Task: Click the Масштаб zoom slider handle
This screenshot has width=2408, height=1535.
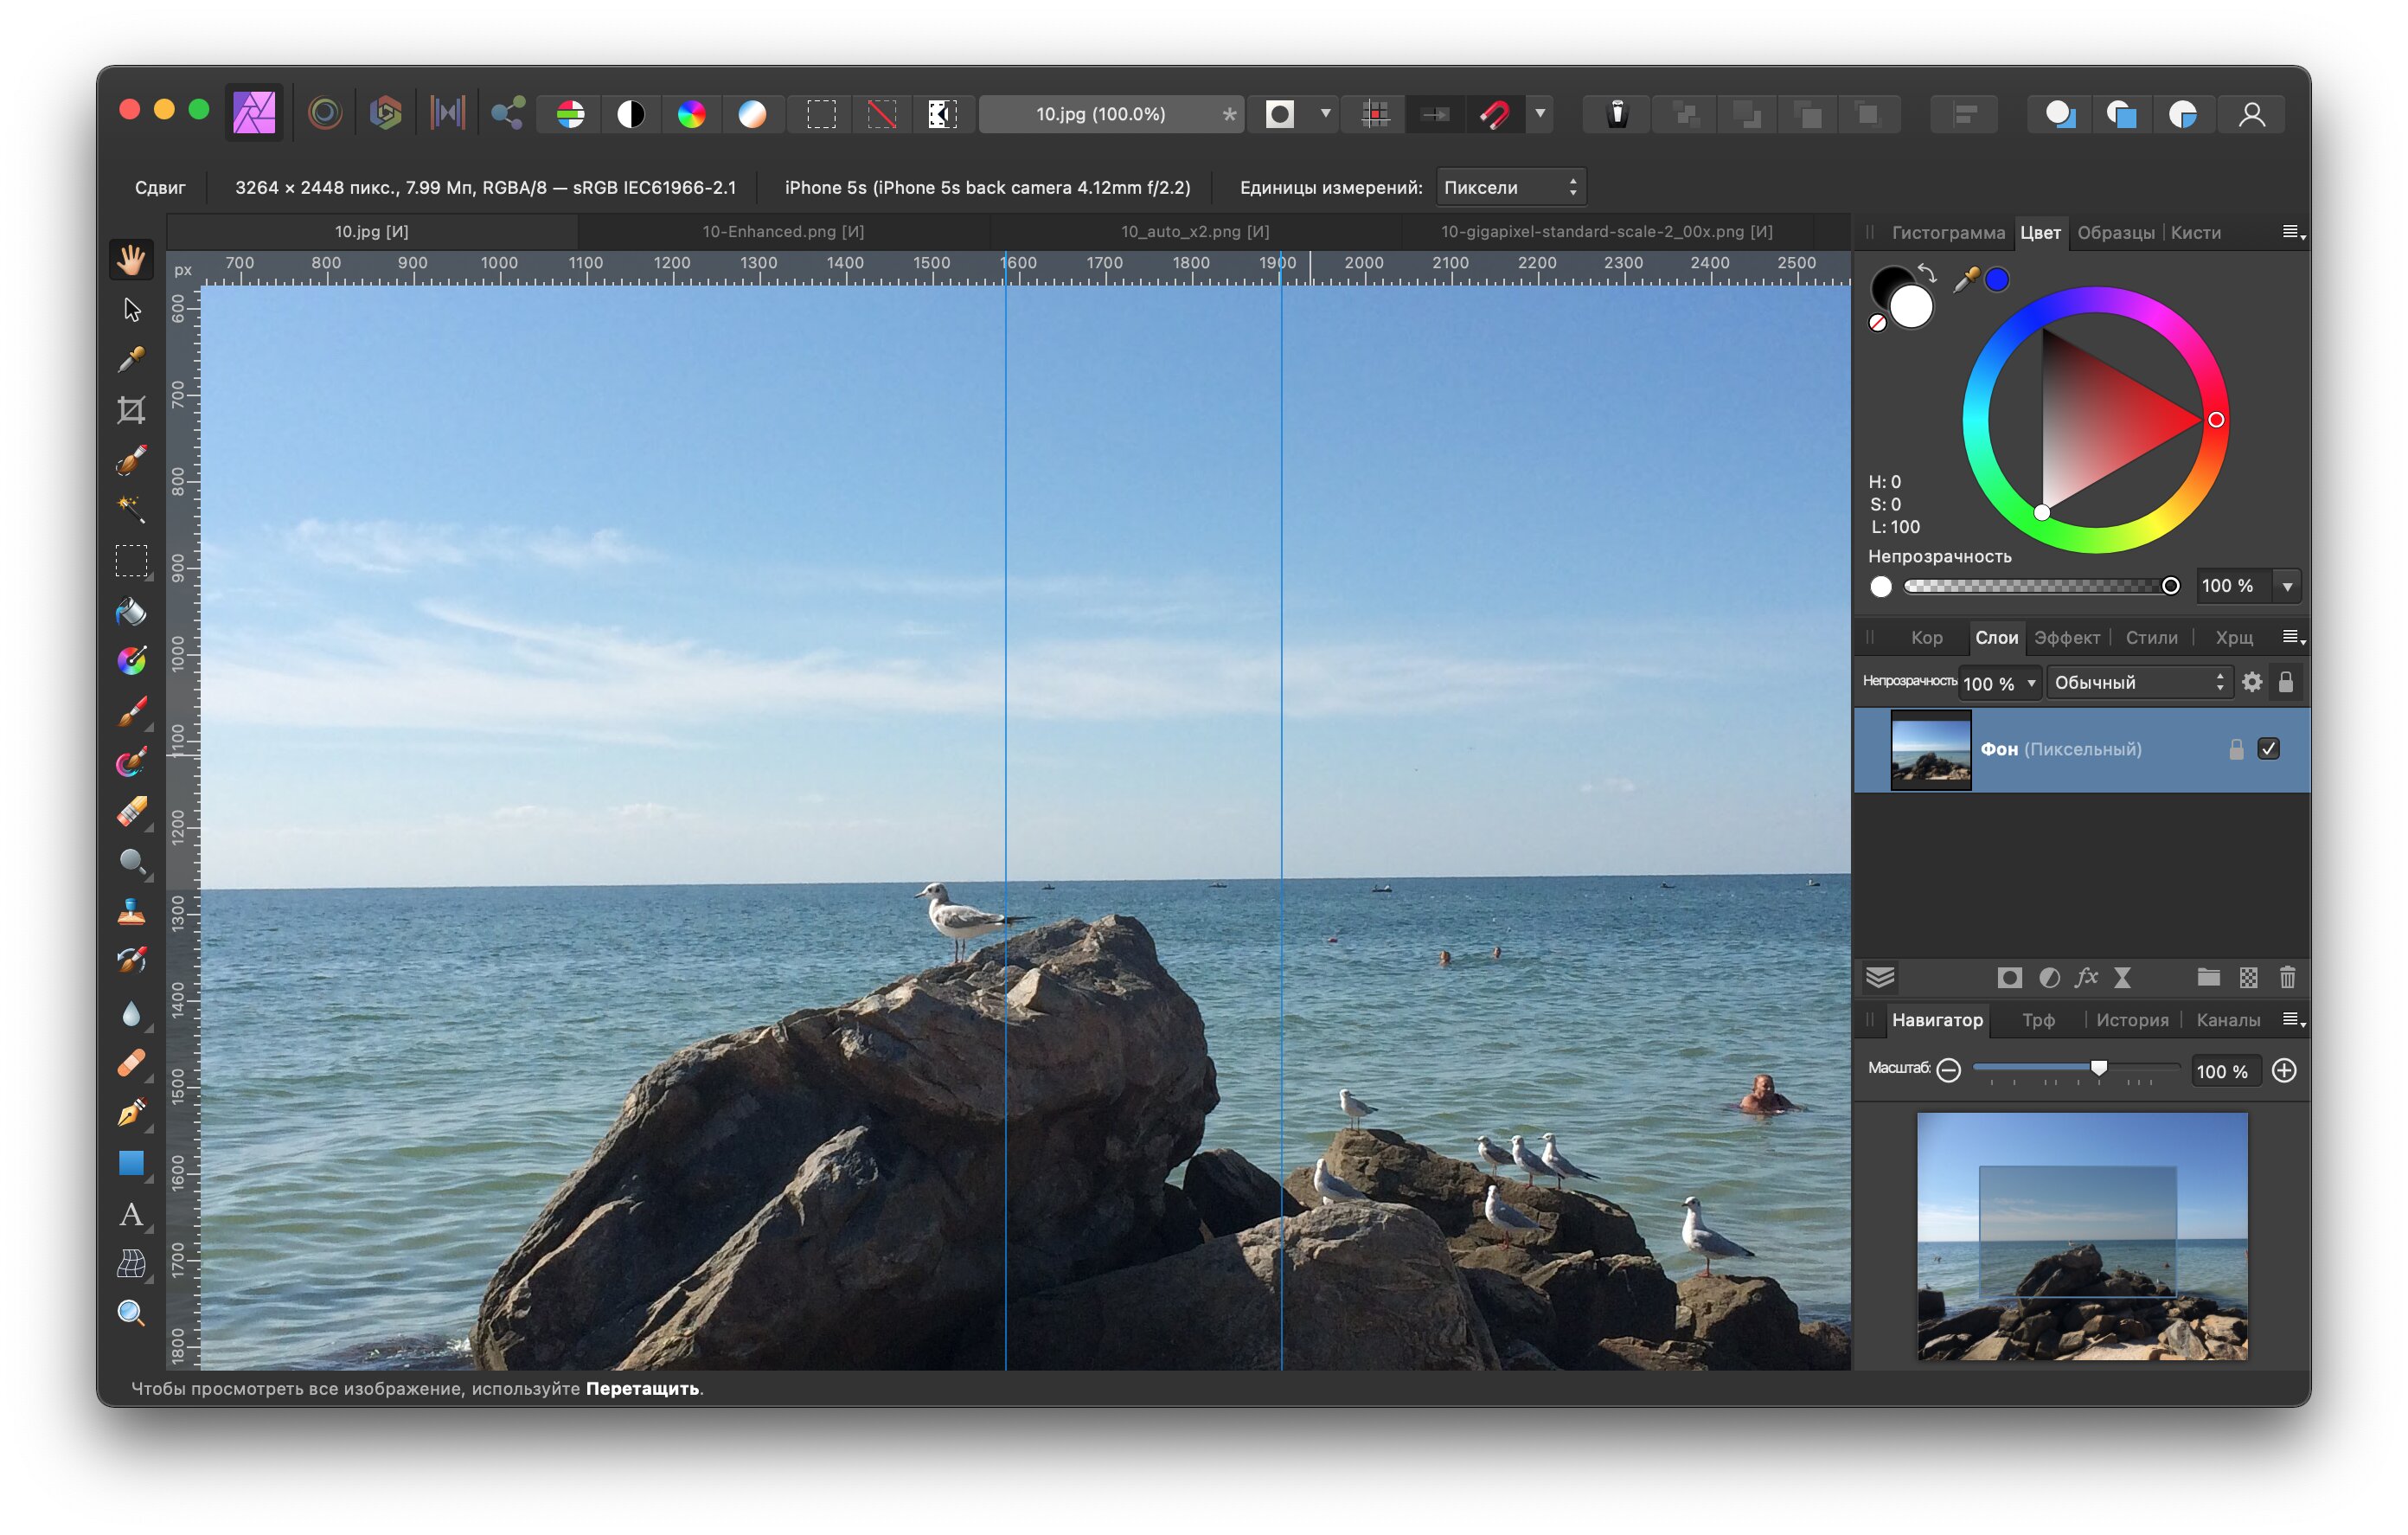Action: tap(2099, 1068)
